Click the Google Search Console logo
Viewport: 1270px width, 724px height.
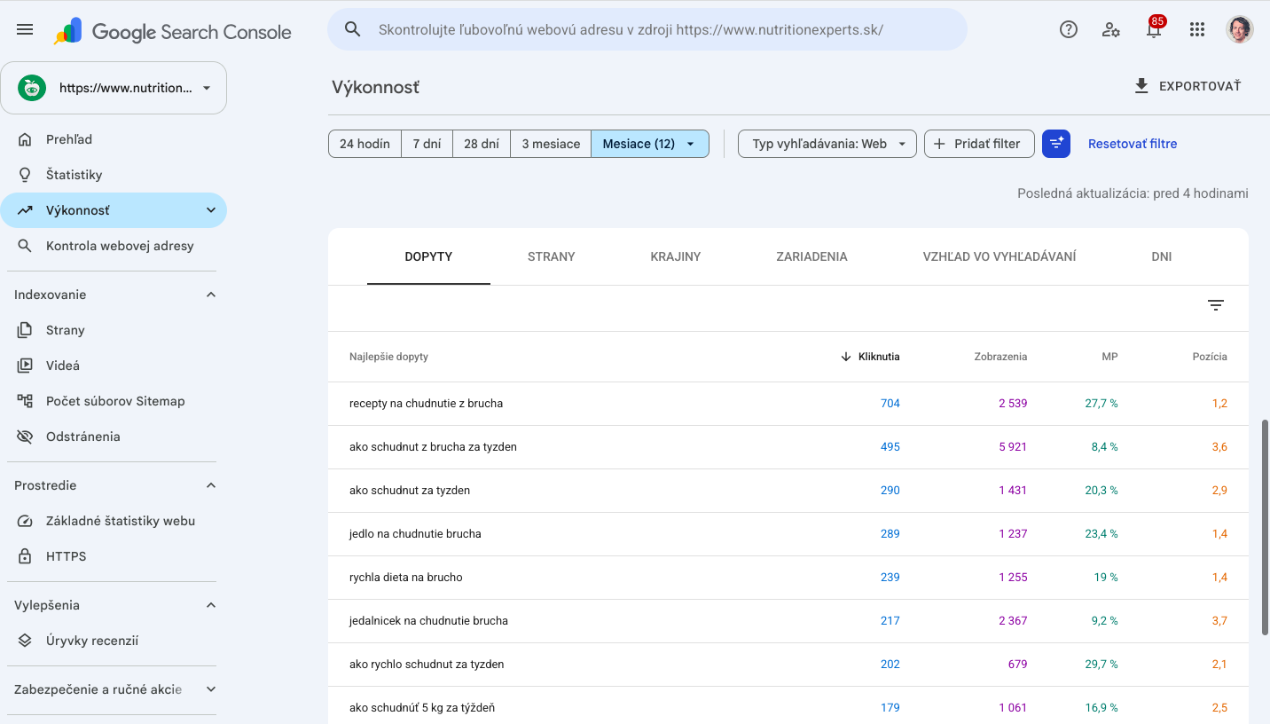(172, 32)
